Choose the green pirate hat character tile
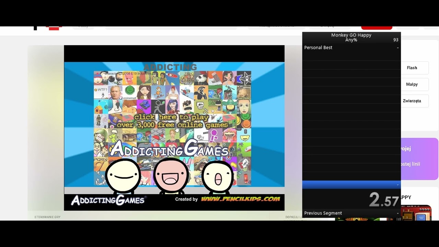 230,107
